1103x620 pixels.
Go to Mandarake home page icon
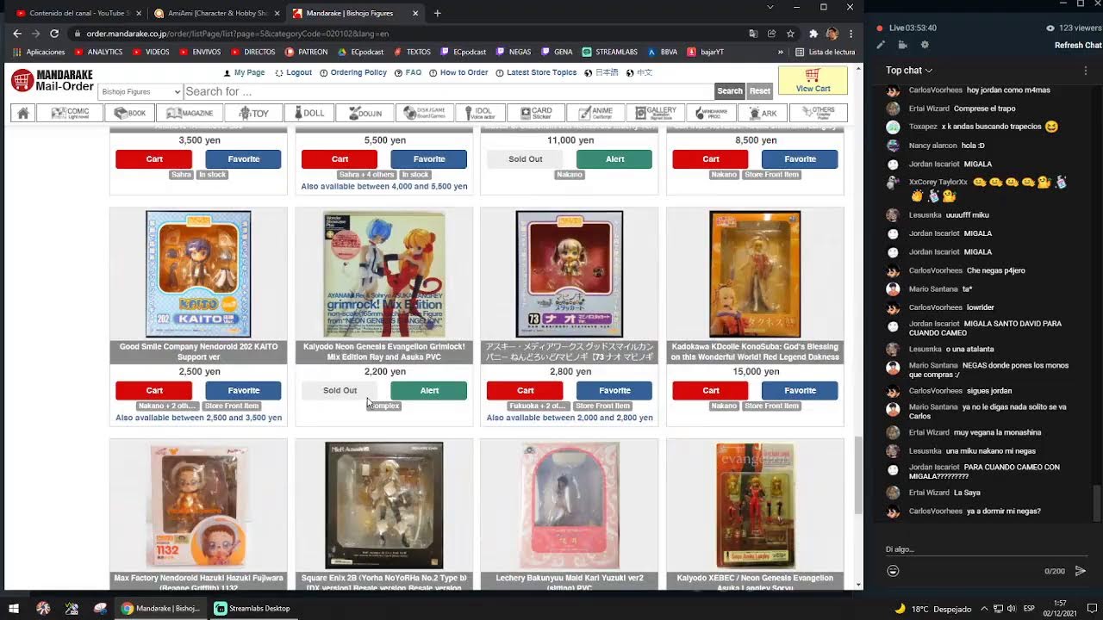point(23,113)
